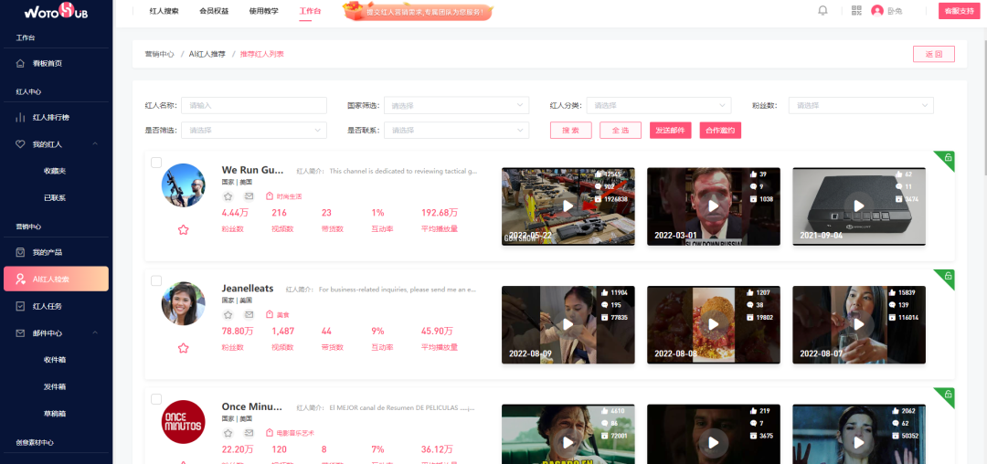This screenshot has height=464, width=987.
Task: Click envelope icon for Jeanelleats
Action: [x=249, y=314]
